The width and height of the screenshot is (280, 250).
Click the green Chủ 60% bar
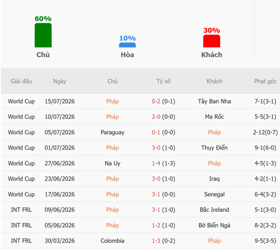pos(43,35)
